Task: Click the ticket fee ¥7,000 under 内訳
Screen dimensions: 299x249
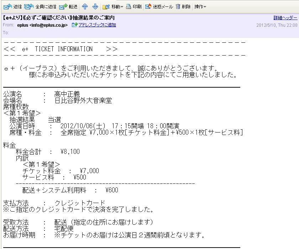Action: [89, 171]
